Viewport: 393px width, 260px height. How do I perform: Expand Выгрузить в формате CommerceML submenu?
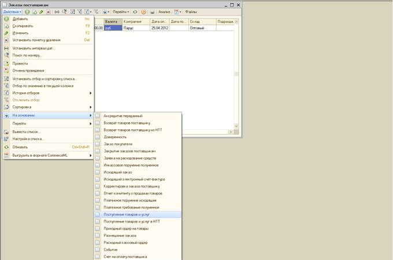(x=47, y=155)
